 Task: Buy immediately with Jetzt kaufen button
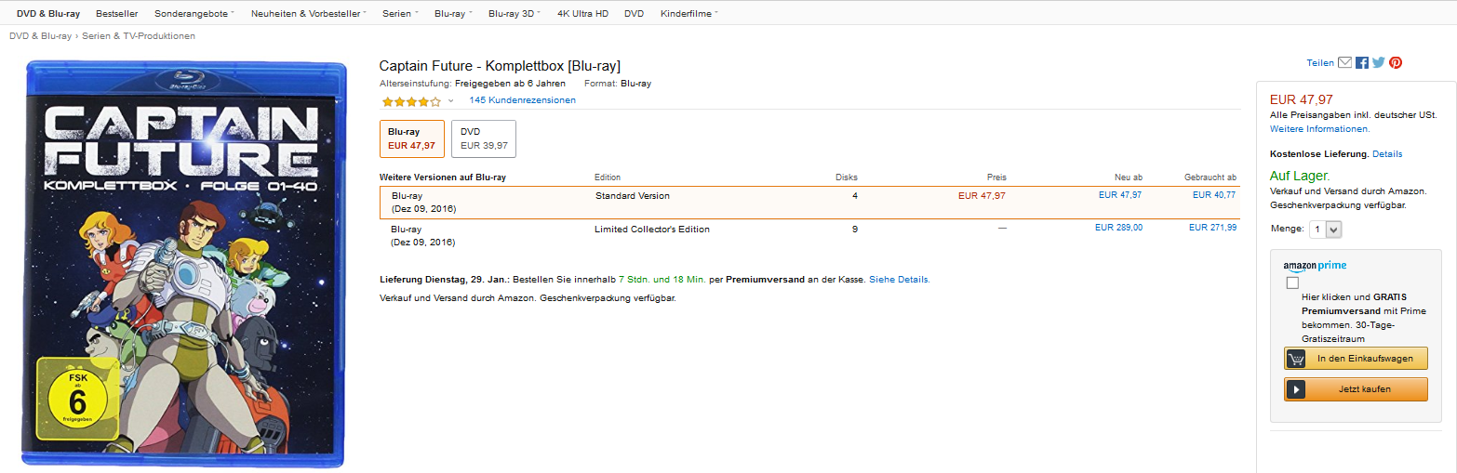click(1356, 389)
